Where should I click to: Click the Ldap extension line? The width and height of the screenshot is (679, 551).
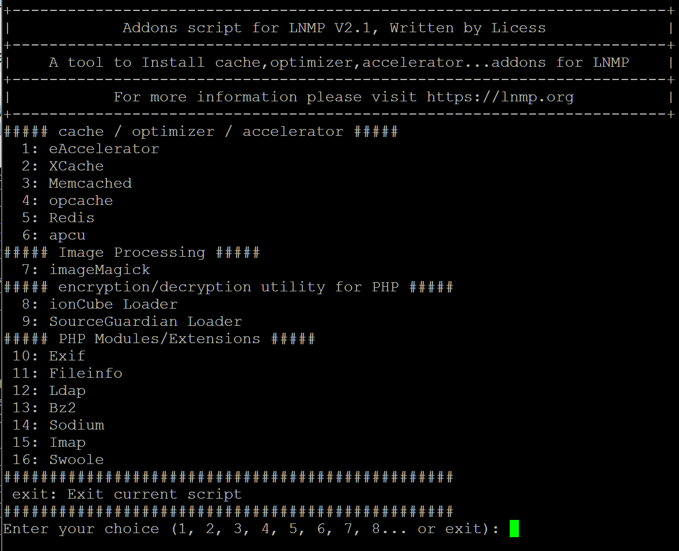tap(67, 390)
